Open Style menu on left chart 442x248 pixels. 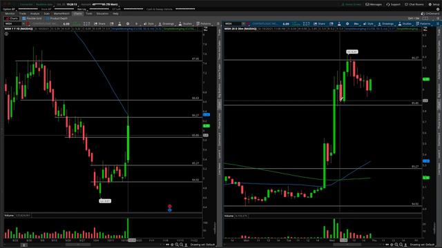point(148,24)
